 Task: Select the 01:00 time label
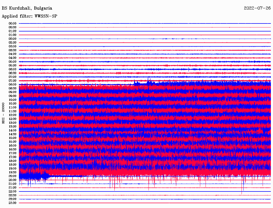pyautogui.click(x=13, y=31)
